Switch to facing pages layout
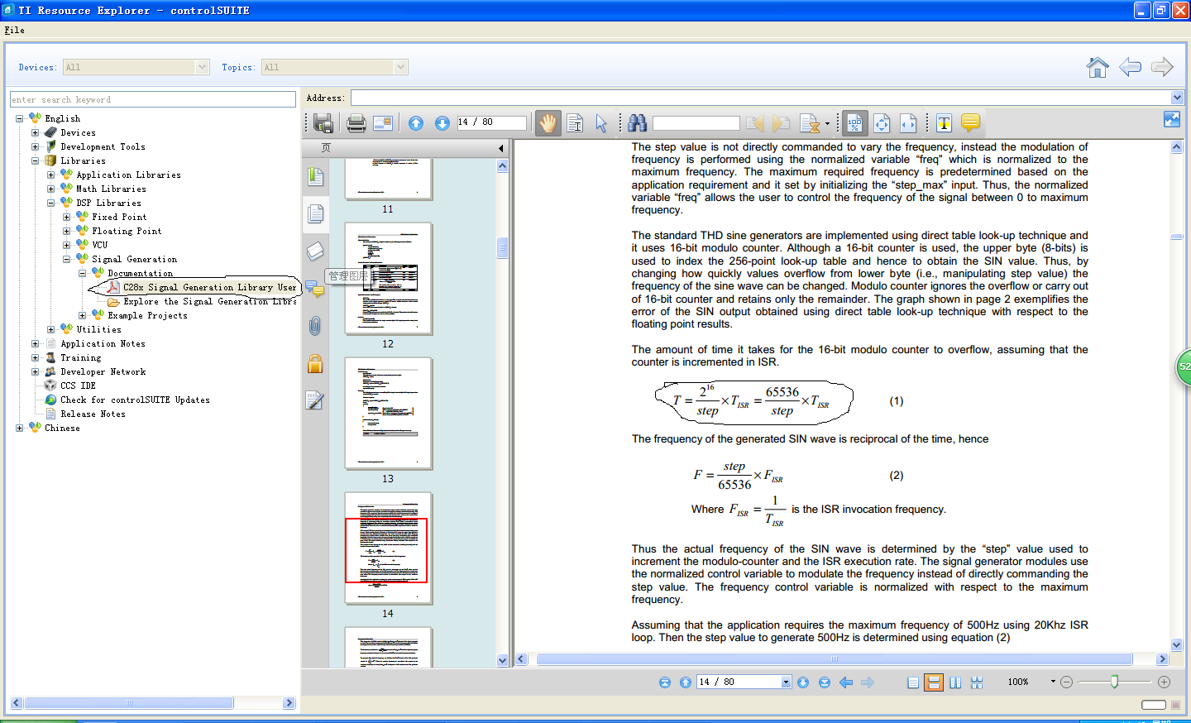 (955, 682)
